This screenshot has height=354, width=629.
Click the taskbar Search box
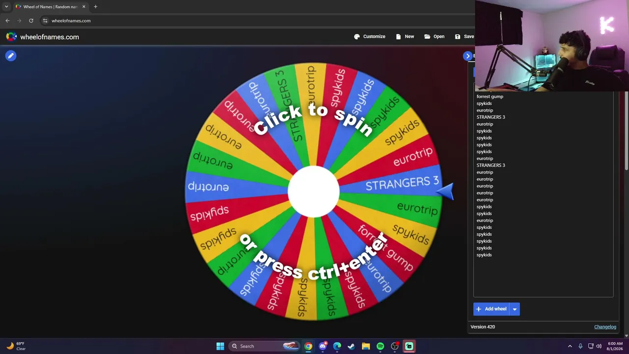coord(265,346)
